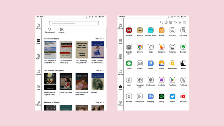Launch the Gboard app
This screenshot has width=224, height=126.
tap(150, 63)
